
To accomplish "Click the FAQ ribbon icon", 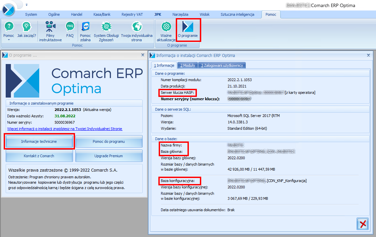I will [70, 27].
